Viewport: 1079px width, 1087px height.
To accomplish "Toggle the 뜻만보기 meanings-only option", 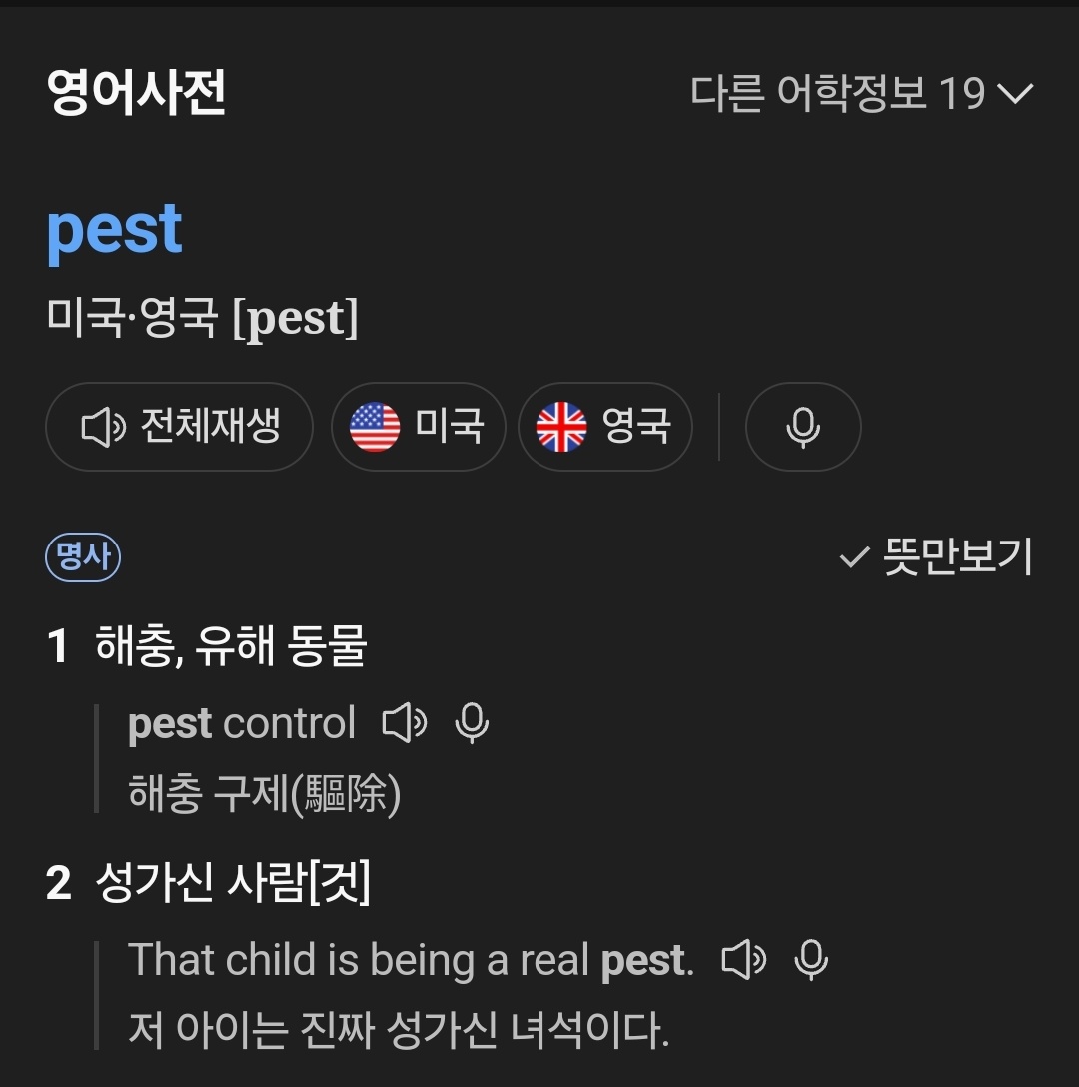I will click(x=936, y=557).
